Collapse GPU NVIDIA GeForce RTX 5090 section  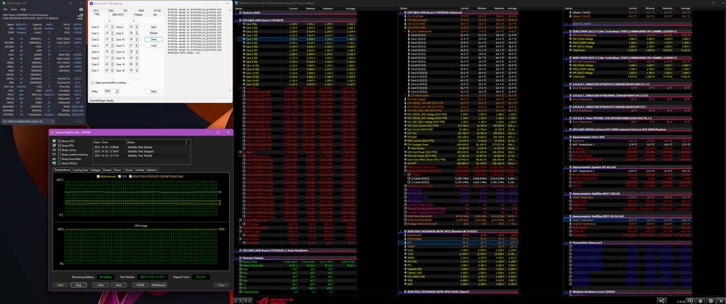pos(566,129)
